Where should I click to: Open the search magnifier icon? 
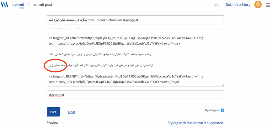pos(216,5)
